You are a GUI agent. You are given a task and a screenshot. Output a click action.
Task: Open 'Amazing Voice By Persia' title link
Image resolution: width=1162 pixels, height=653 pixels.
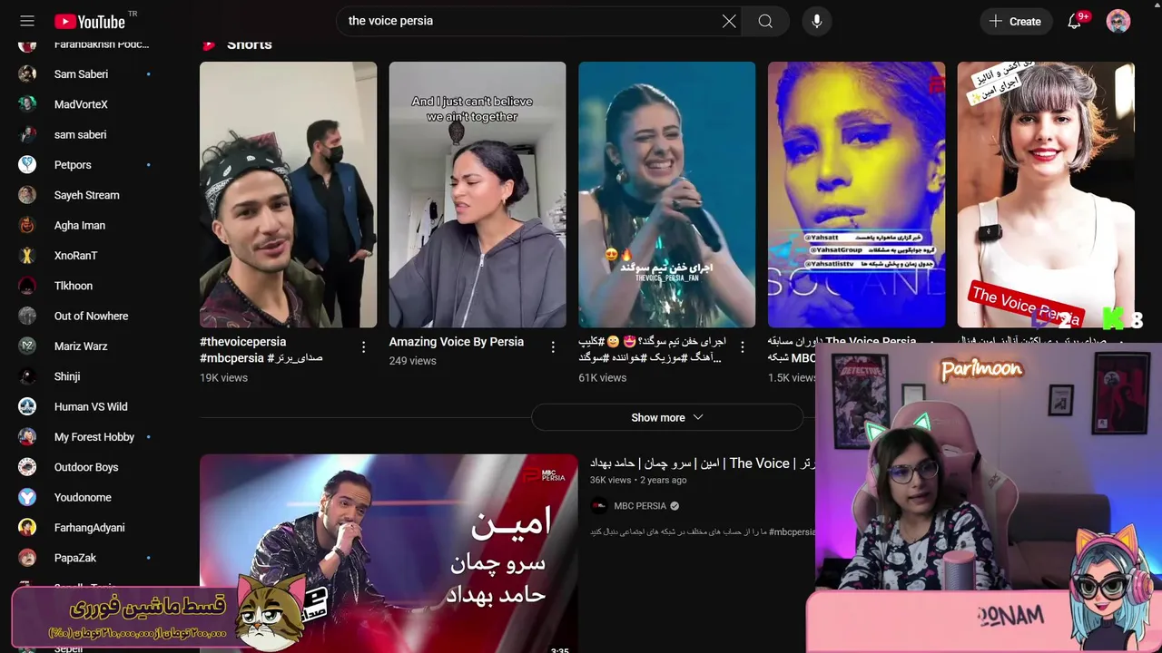tap(457, 342)
